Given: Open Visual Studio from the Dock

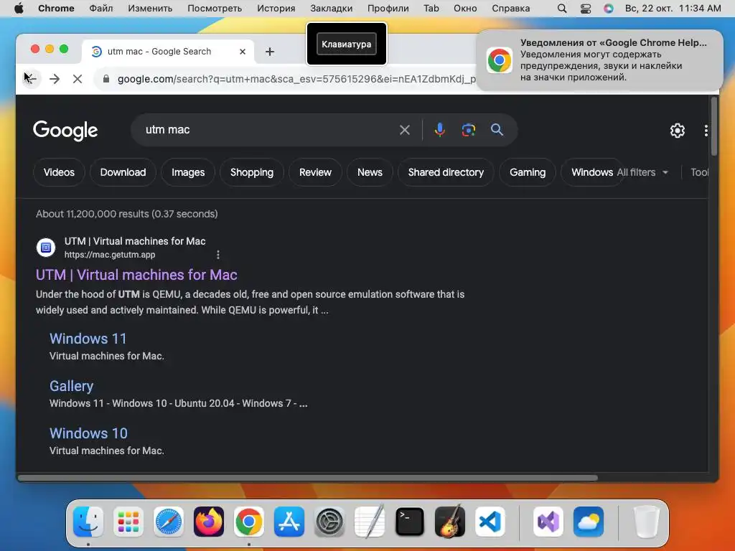Looking at the screenshot, I should pos(548,522).
